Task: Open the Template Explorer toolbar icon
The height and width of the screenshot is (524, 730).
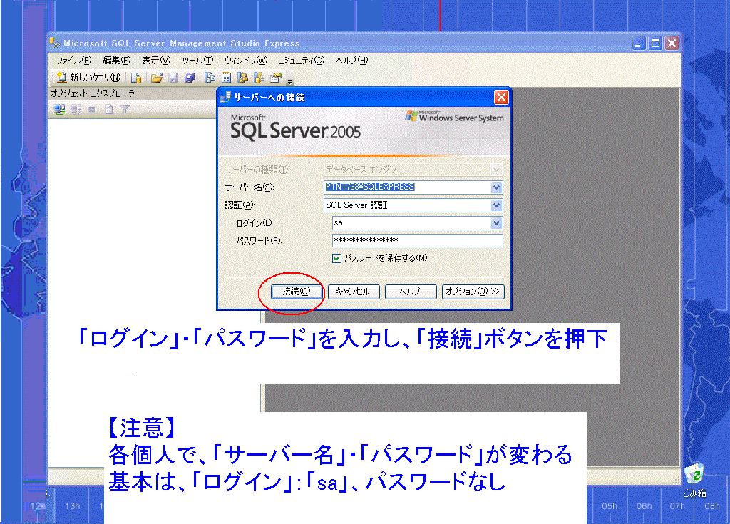Action: [x=259, y=78]
